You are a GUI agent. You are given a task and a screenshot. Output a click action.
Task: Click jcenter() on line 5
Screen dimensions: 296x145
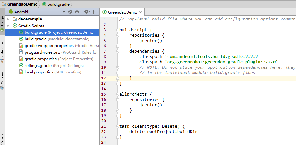pyautogui.click(x=151, y=40)
